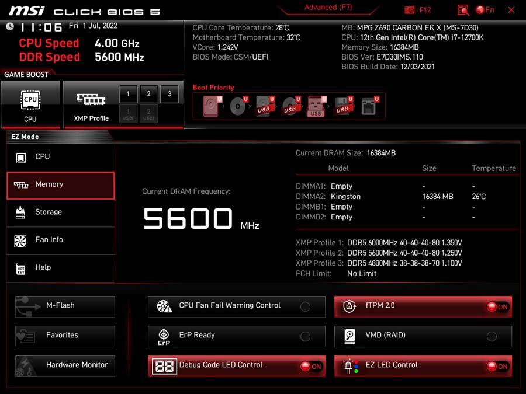Viewport: 526px width, 394px height.
Task: Switch to Advanced (F7) mode
Action: click(x=328, y=8)
